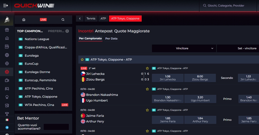
Task: Favorite the Faria vs Fery match star
Action: tap(147, 110)
